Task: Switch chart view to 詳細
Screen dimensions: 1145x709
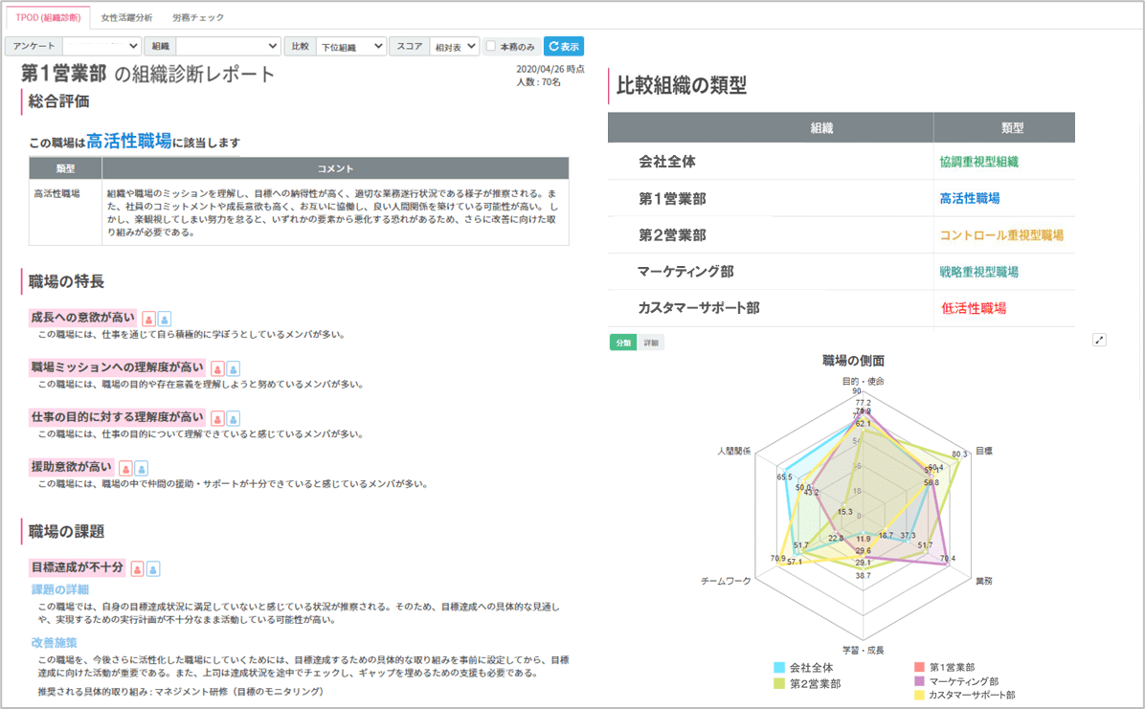Action: [x=651, y=343]
